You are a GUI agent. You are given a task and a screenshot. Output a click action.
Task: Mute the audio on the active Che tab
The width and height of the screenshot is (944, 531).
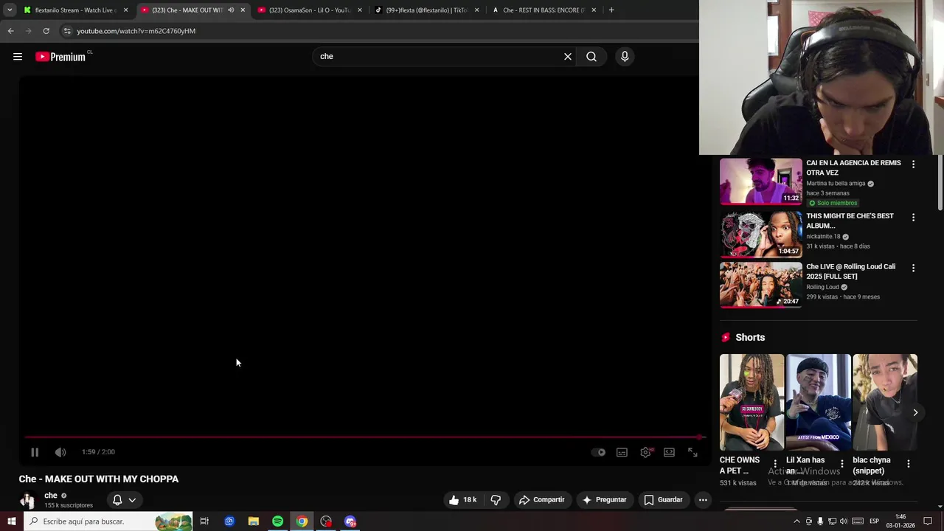(231, 10)
